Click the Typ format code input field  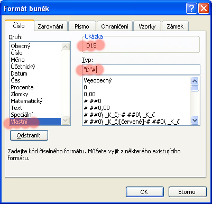tap(141, 70)
